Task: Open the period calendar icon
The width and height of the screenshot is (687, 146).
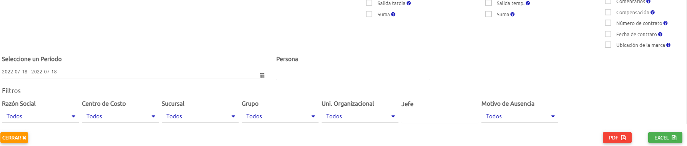Action: (262, 76)
